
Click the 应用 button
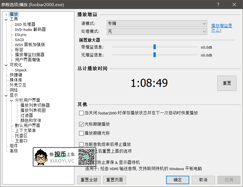click(x=229, y=180)
